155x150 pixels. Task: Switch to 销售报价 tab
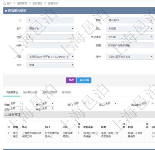pos(67,92)
